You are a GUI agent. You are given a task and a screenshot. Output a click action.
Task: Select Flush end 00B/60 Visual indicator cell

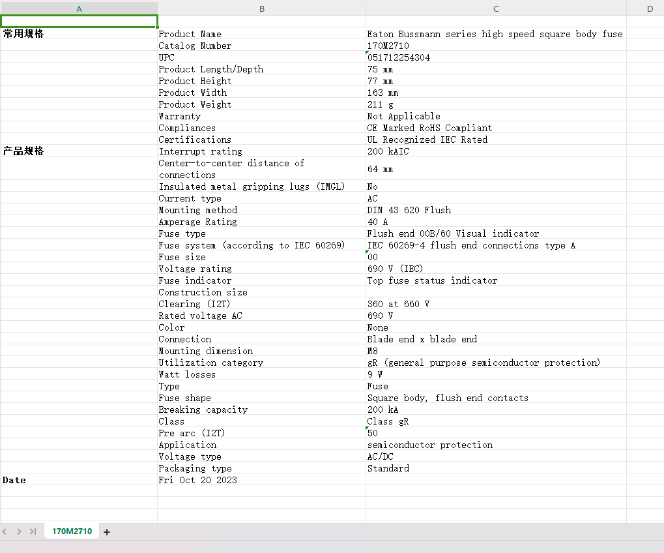(x=496, y=233)
